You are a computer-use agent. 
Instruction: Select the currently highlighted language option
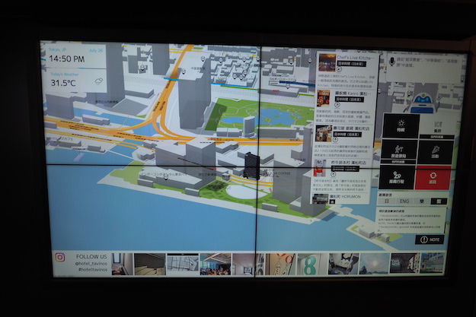click(438, 201)
